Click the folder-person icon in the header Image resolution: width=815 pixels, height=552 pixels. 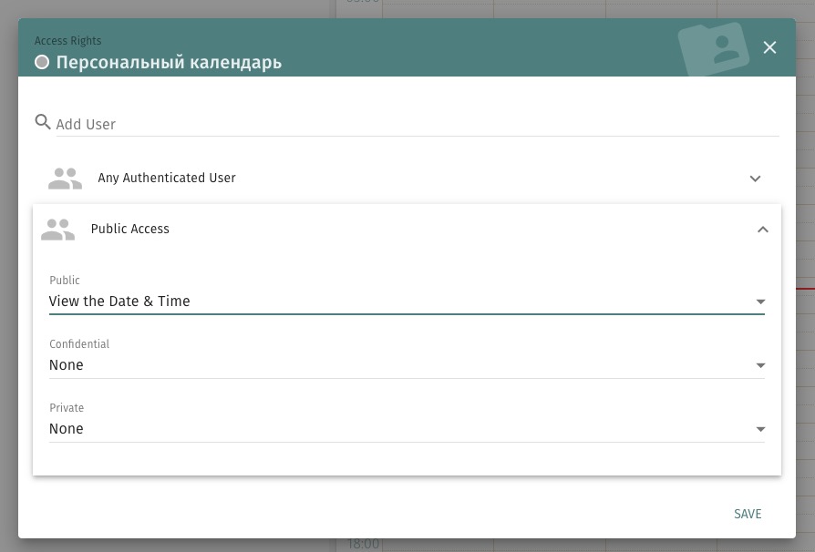click(x=716, y=49)
